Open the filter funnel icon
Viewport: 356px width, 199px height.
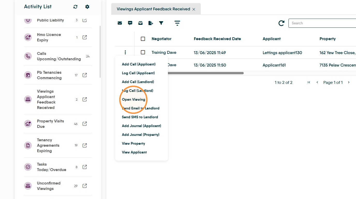[161, 23]
